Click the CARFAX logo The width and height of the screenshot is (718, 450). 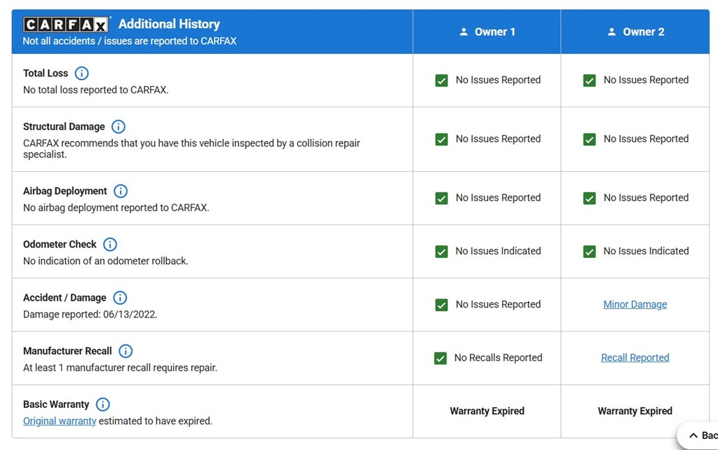[67, 25]
